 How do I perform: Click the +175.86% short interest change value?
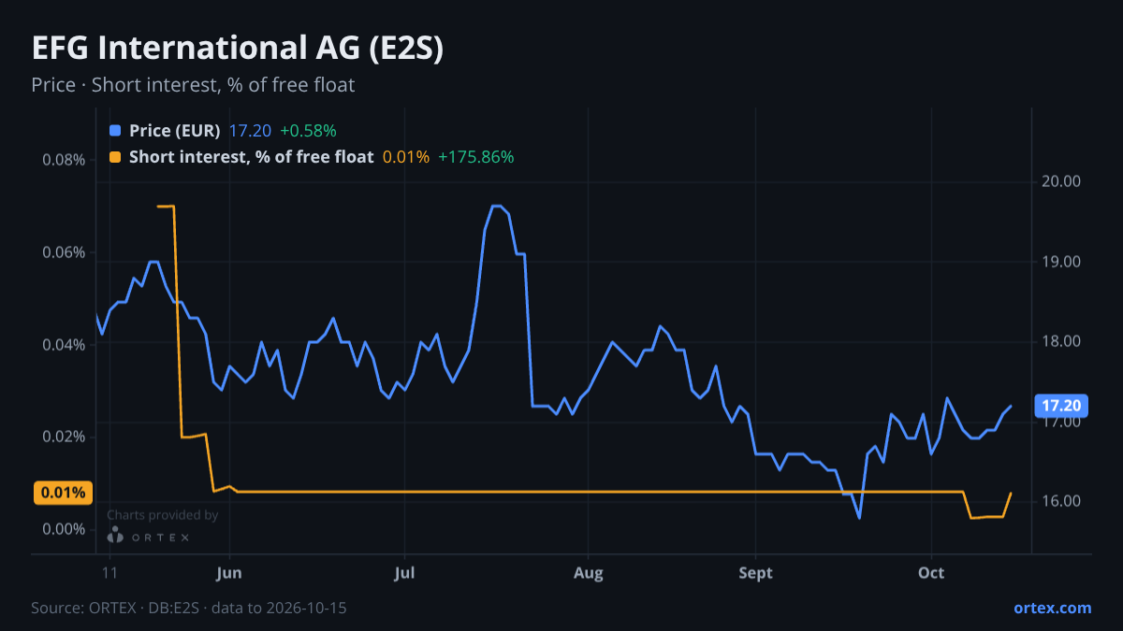click(476, 157)
